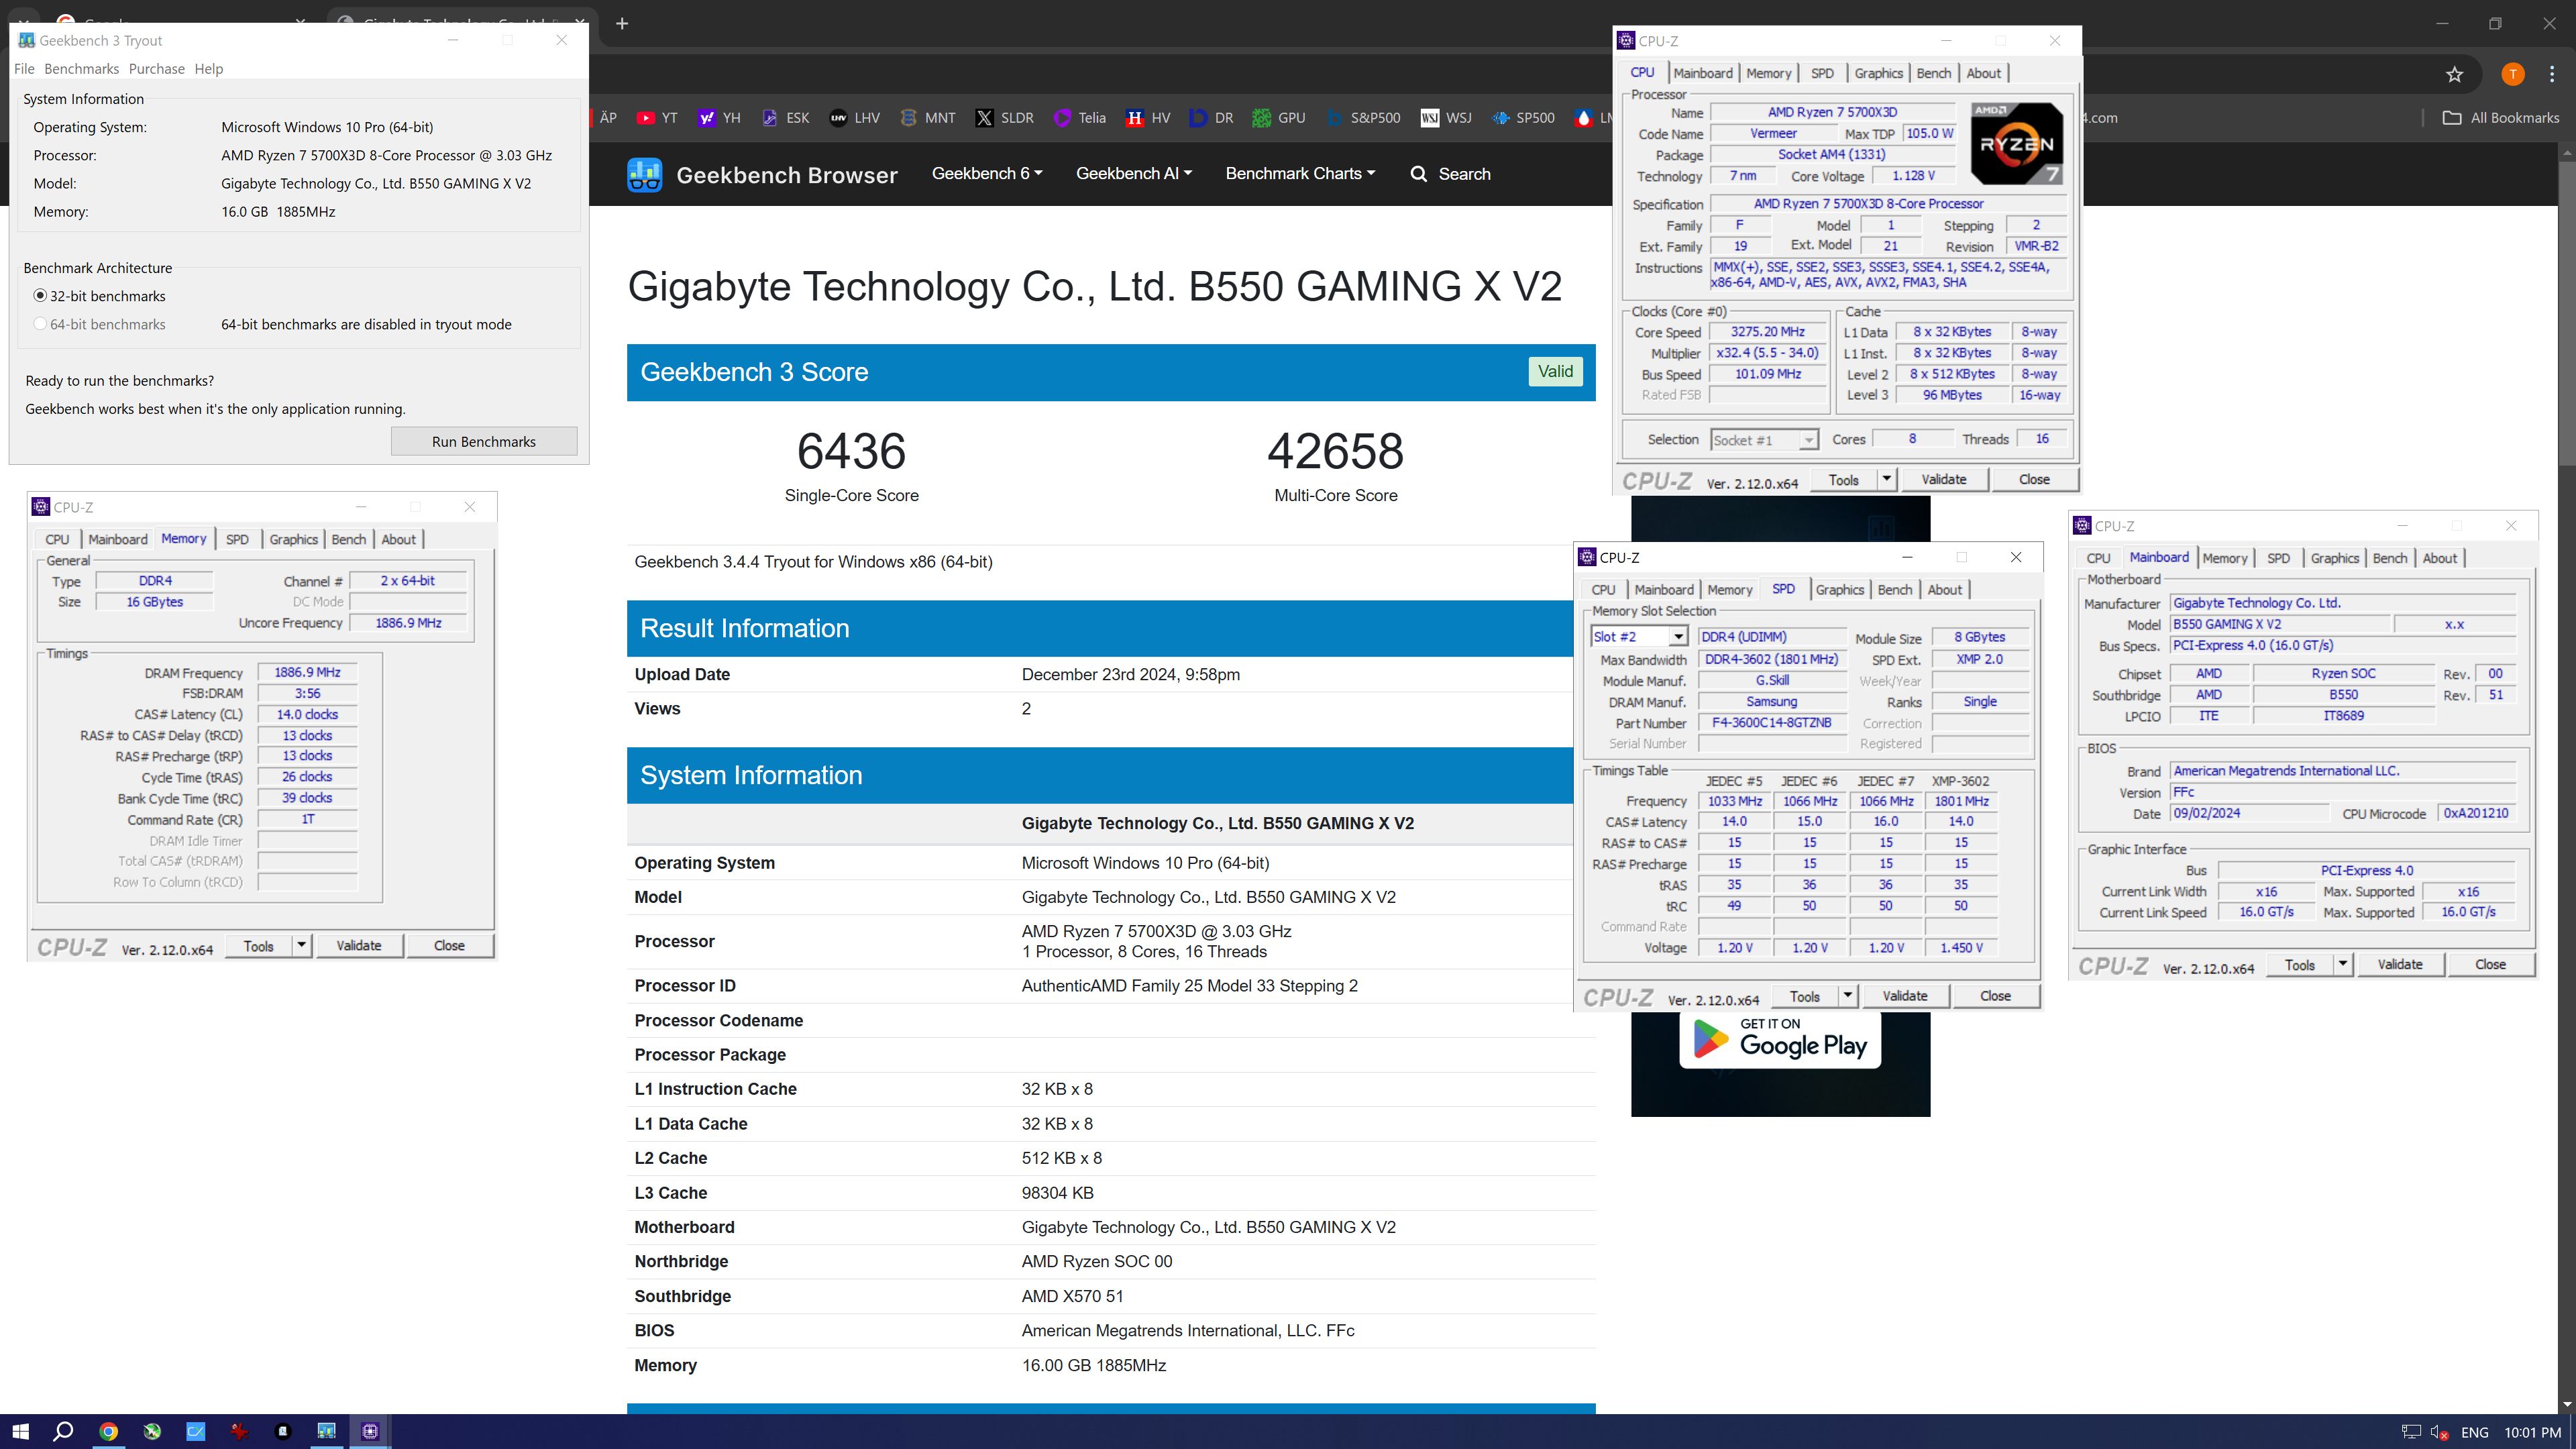Open the LHV bookmark
2576x1449 pixels.
pos(855,118)
